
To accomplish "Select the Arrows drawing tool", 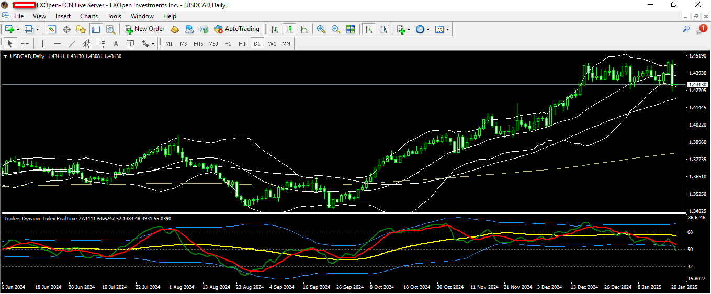I will tap(144, 43).
